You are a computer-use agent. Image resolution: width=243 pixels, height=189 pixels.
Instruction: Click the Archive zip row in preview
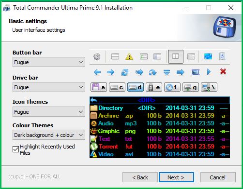coord(160,116)
